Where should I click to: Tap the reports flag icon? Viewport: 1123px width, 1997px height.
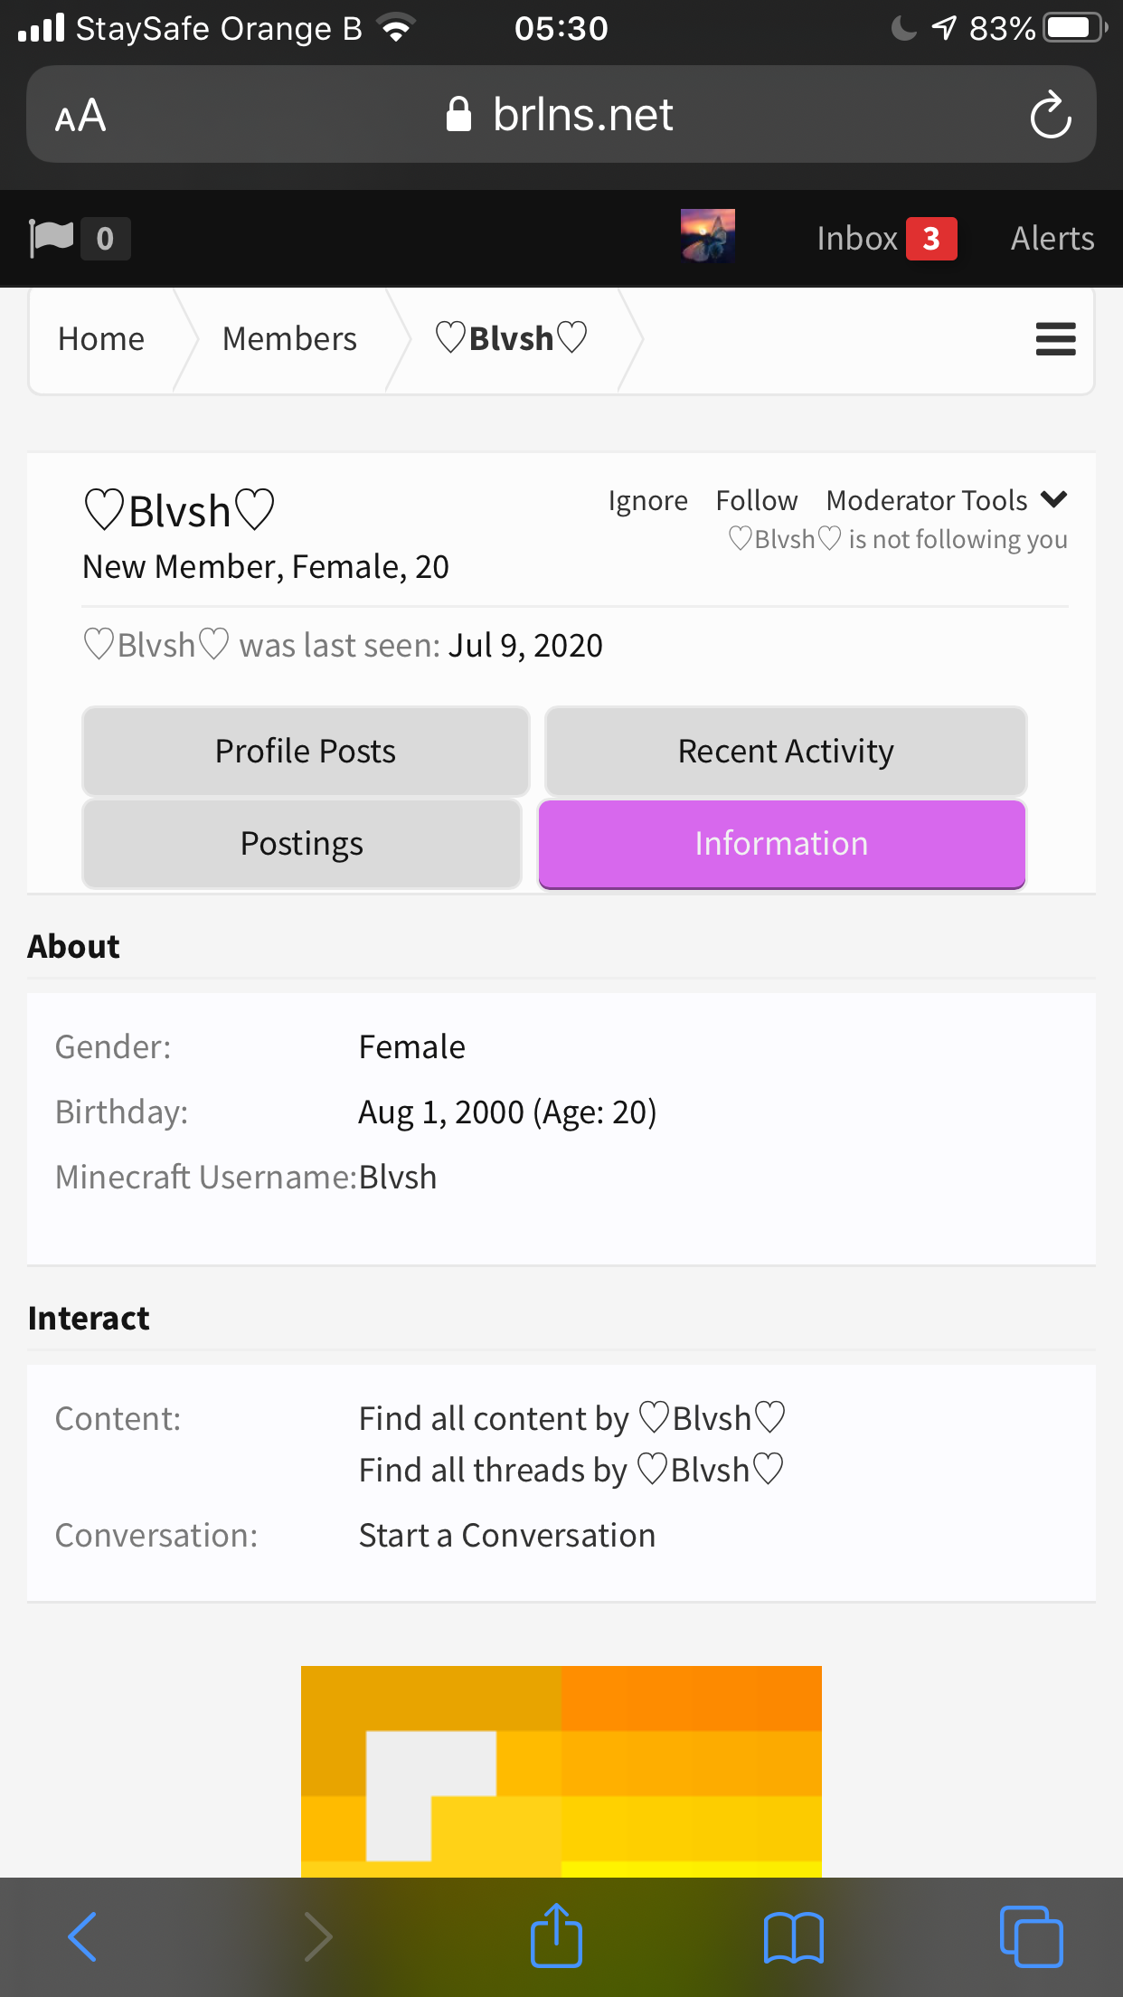click(x=51, y=238)
